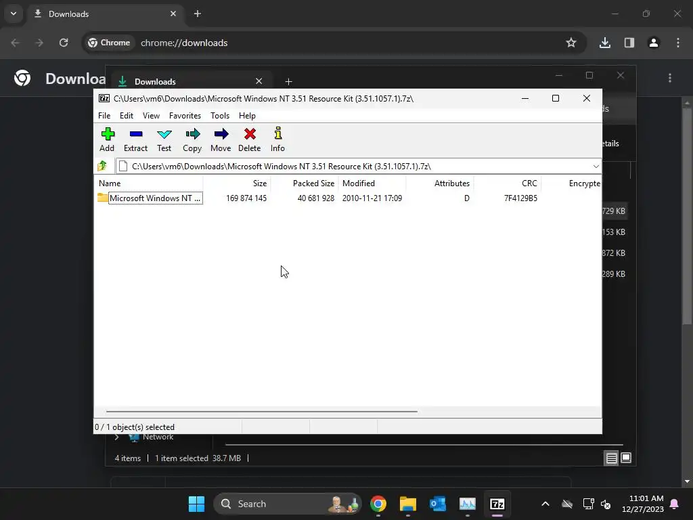693x520 pixels.
Task: Sort by the CRC column header
Action: coord(508,183)
